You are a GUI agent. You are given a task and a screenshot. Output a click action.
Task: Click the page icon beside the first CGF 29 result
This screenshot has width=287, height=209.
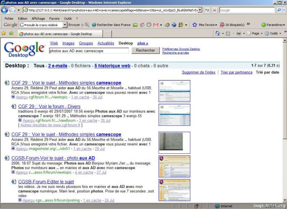pyautogui.click(x=7, y=83)
